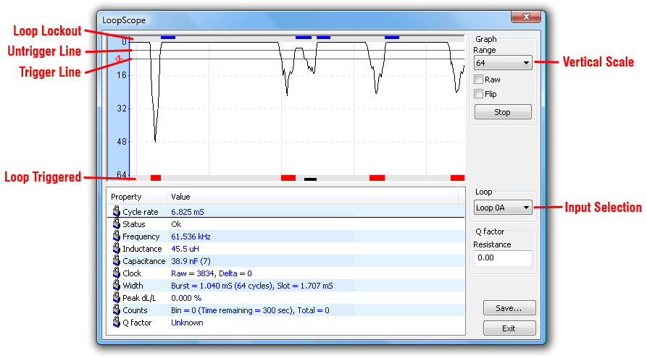The height and width of the screenshot is (358, 647).
Task: Enable the Flip checkbox
Action: point(479,94)
